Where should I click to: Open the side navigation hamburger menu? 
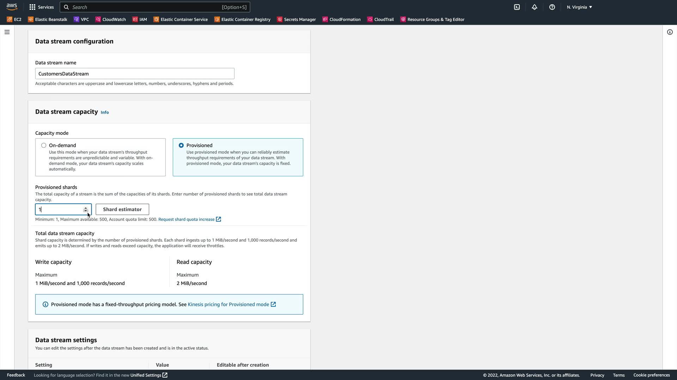coord(7,32)
